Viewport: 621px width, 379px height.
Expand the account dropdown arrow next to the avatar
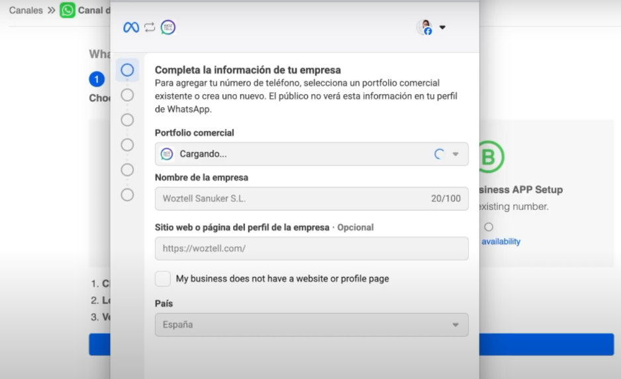point(442,27)
